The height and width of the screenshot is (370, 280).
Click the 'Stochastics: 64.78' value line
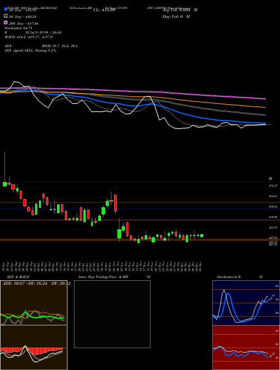pyautogui.click(x=18, y=28)
